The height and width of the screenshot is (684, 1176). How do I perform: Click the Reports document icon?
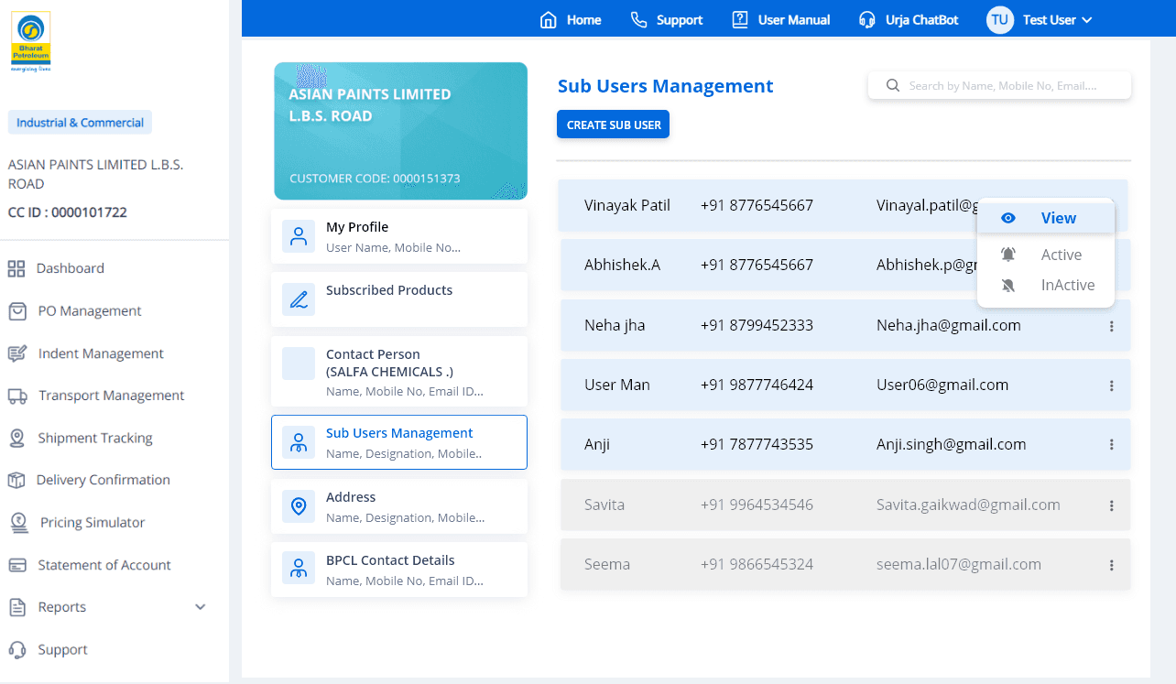(x=16, y=607)
